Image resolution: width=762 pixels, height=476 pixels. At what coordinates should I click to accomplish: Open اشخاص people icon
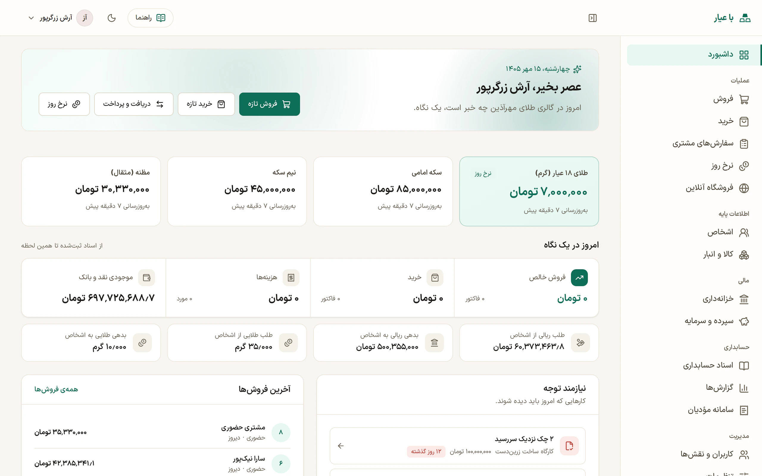pyautogui.click(x=744, y=233)
